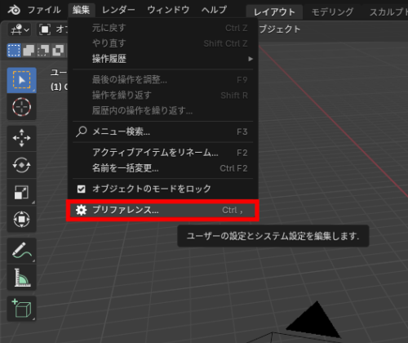Pick the Rotate tool

(21, 165)
